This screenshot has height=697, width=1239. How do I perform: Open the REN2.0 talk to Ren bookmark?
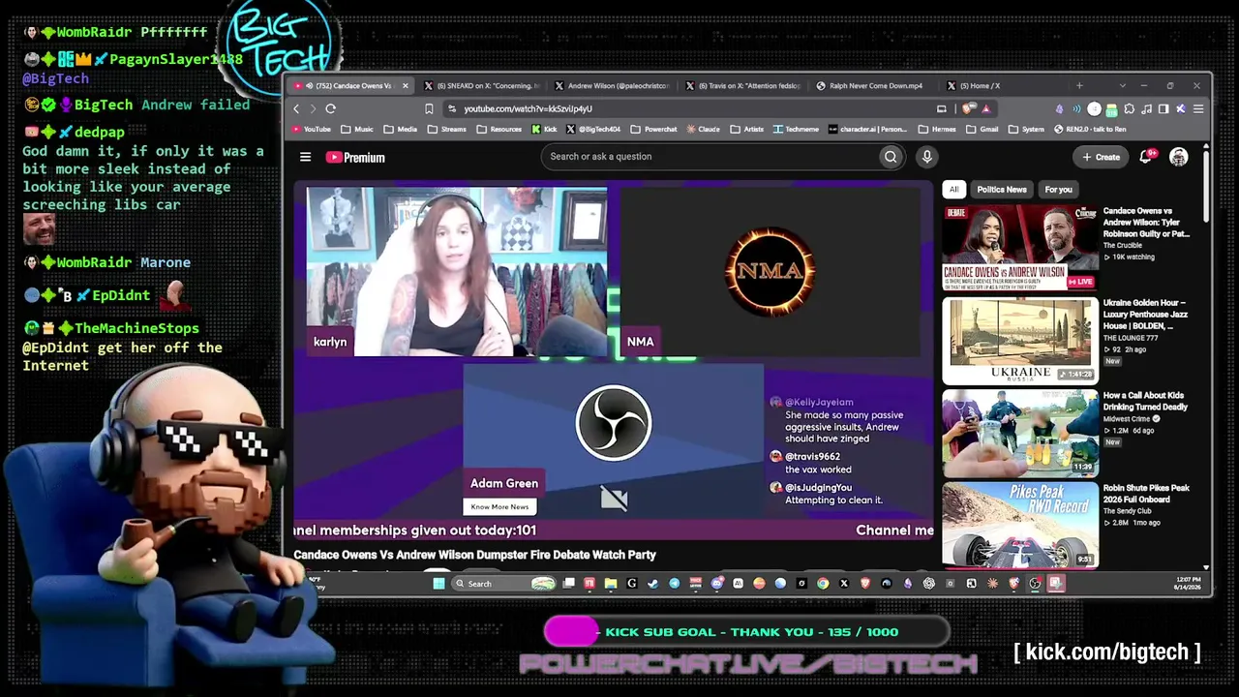point(1090,129)
